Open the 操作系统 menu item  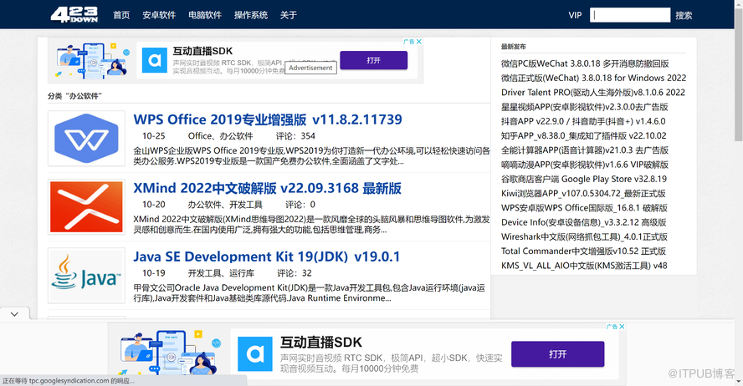tap(251, 15)
